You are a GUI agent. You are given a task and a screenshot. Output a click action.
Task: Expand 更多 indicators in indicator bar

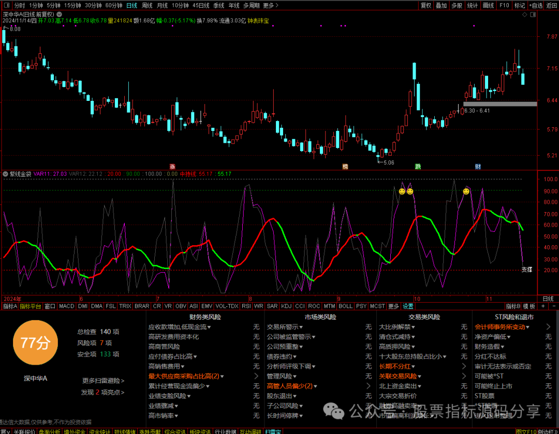tap(393, 306)
